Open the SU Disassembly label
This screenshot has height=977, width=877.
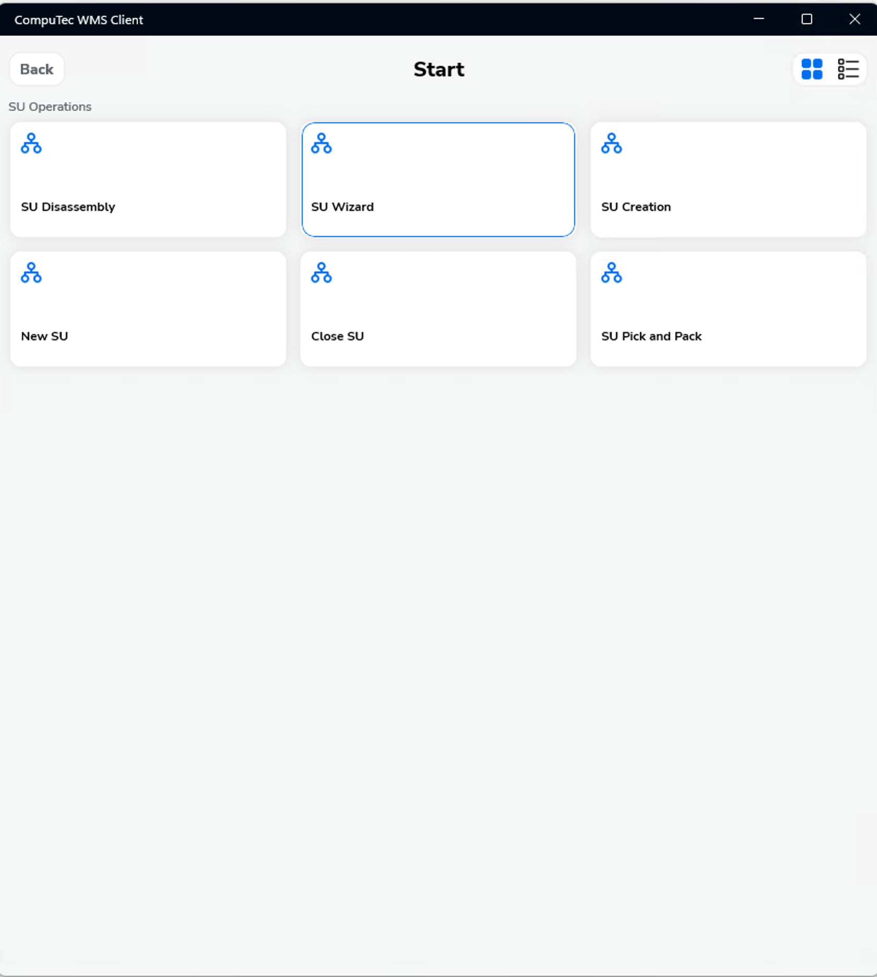68,207
